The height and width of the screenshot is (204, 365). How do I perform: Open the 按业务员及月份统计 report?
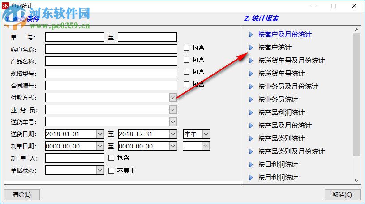288,87
